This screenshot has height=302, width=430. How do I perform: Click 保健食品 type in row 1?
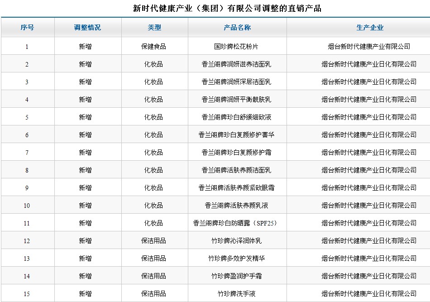(153, 46)
